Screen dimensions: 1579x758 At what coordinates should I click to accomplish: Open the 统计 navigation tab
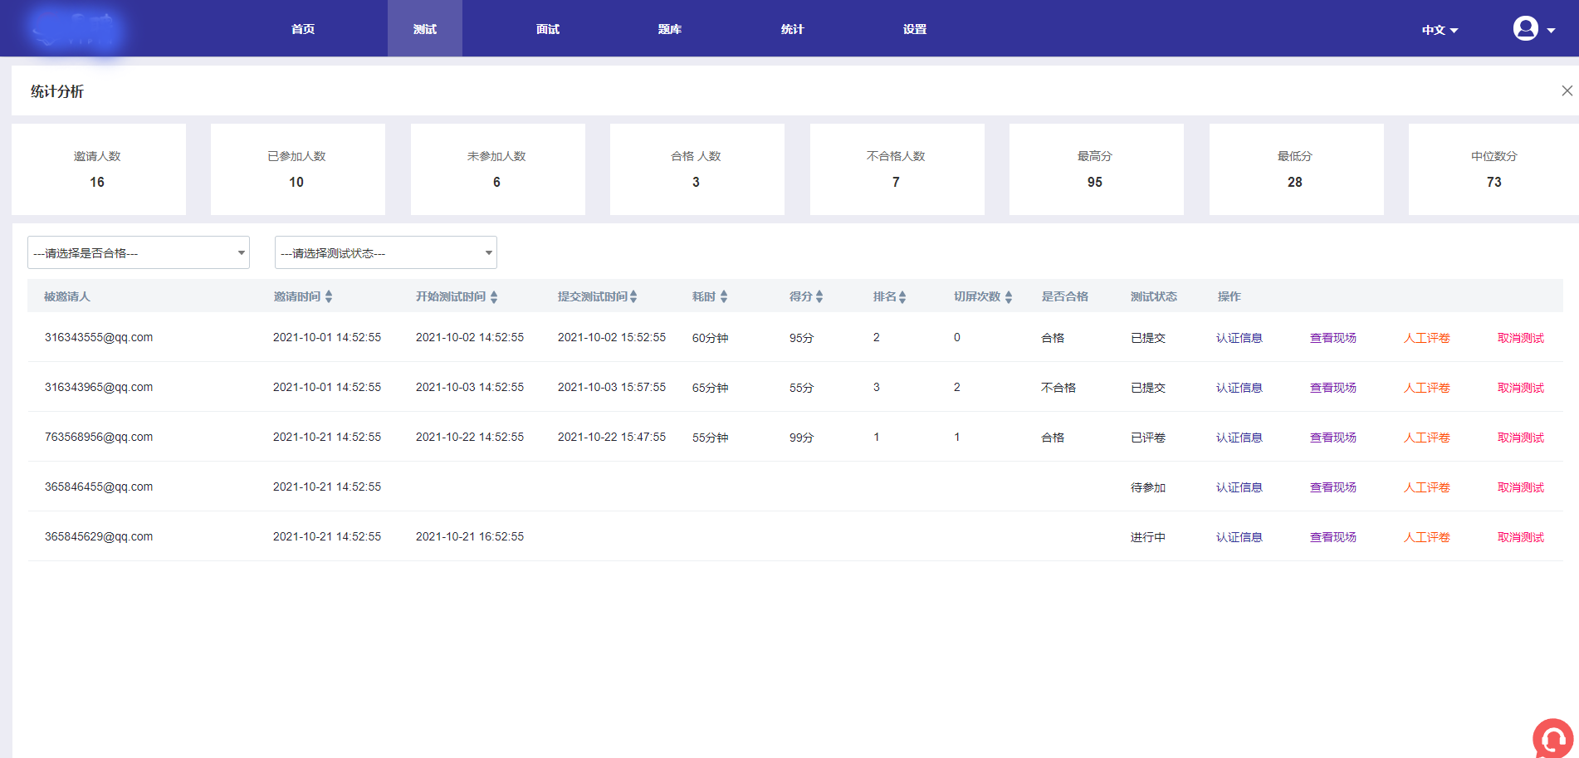(793, 29)
